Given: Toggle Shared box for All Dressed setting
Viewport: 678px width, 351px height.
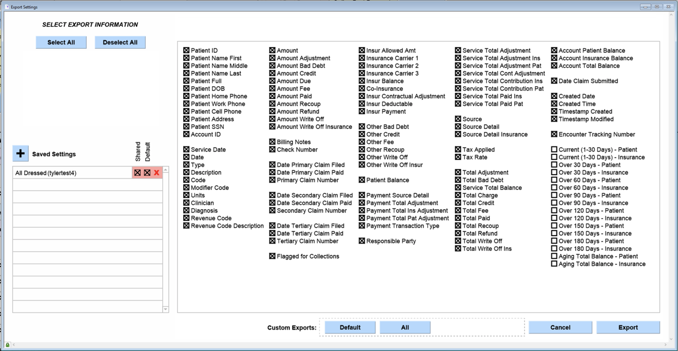Looking at the screenshot, I should pyautogui.click(x=137, y=172).
